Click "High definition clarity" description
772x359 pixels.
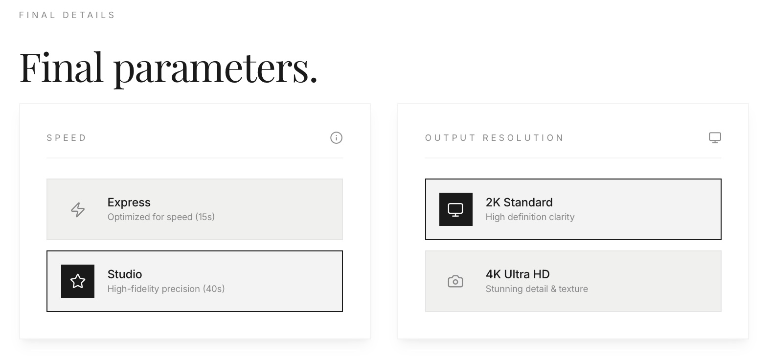[x=530, y=217]
